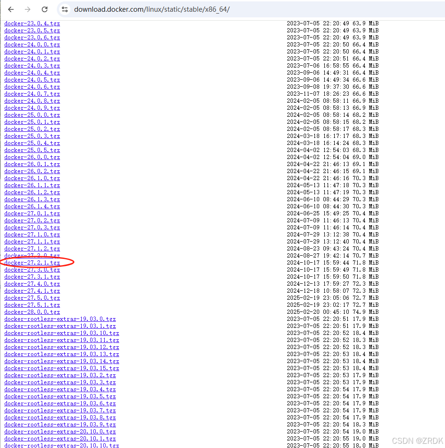Click timestamp 2024-10-17 15:59:44

point(318,263)
